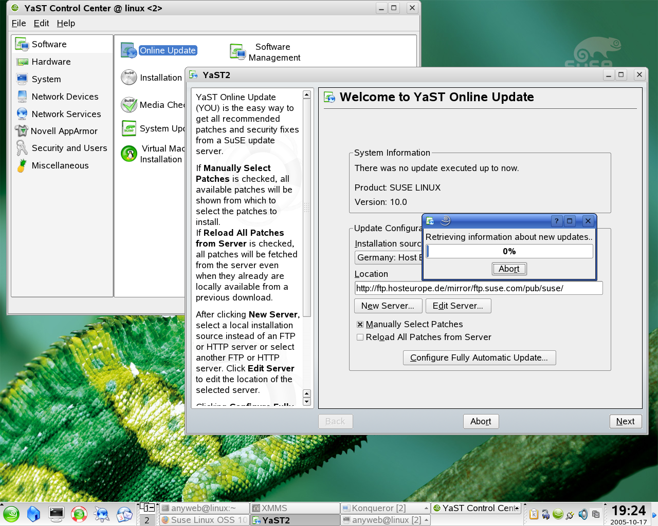Open the Software Management module icon
Image resolution: width=658 pixels, height=526 pixels.
click(x=238, y=52)
